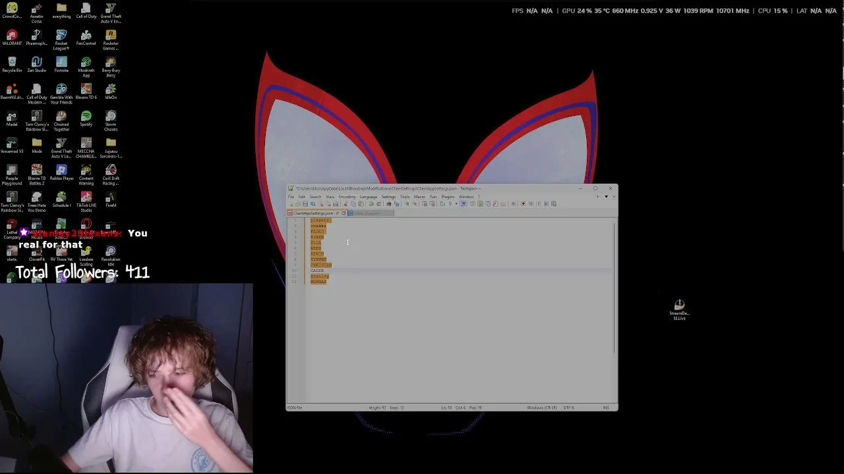Open the File menu in Notepad++

coord(291,197)
